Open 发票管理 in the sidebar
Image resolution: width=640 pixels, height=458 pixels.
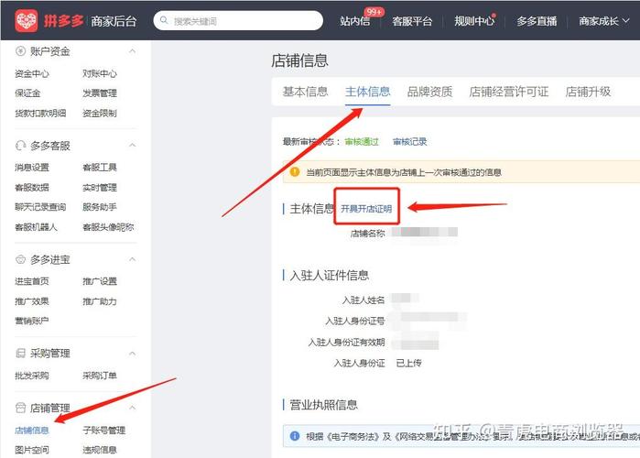(x=100, y=93)
